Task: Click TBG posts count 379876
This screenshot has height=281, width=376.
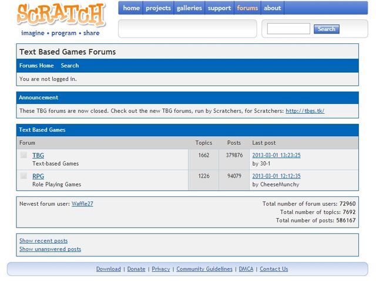Action: (234, 155)
